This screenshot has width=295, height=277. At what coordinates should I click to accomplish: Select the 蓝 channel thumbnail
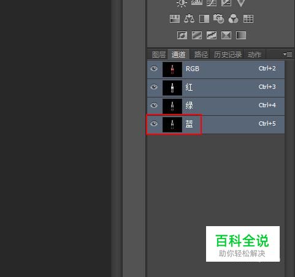172,124
